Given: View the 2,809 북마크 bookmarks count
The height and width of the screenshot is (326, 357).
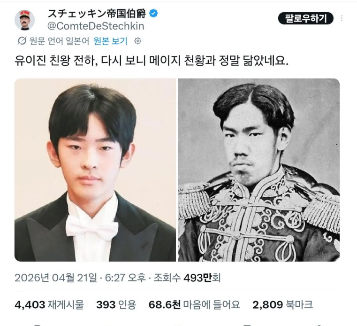Looking at the screenshot, I should click(x=282, y=304).
